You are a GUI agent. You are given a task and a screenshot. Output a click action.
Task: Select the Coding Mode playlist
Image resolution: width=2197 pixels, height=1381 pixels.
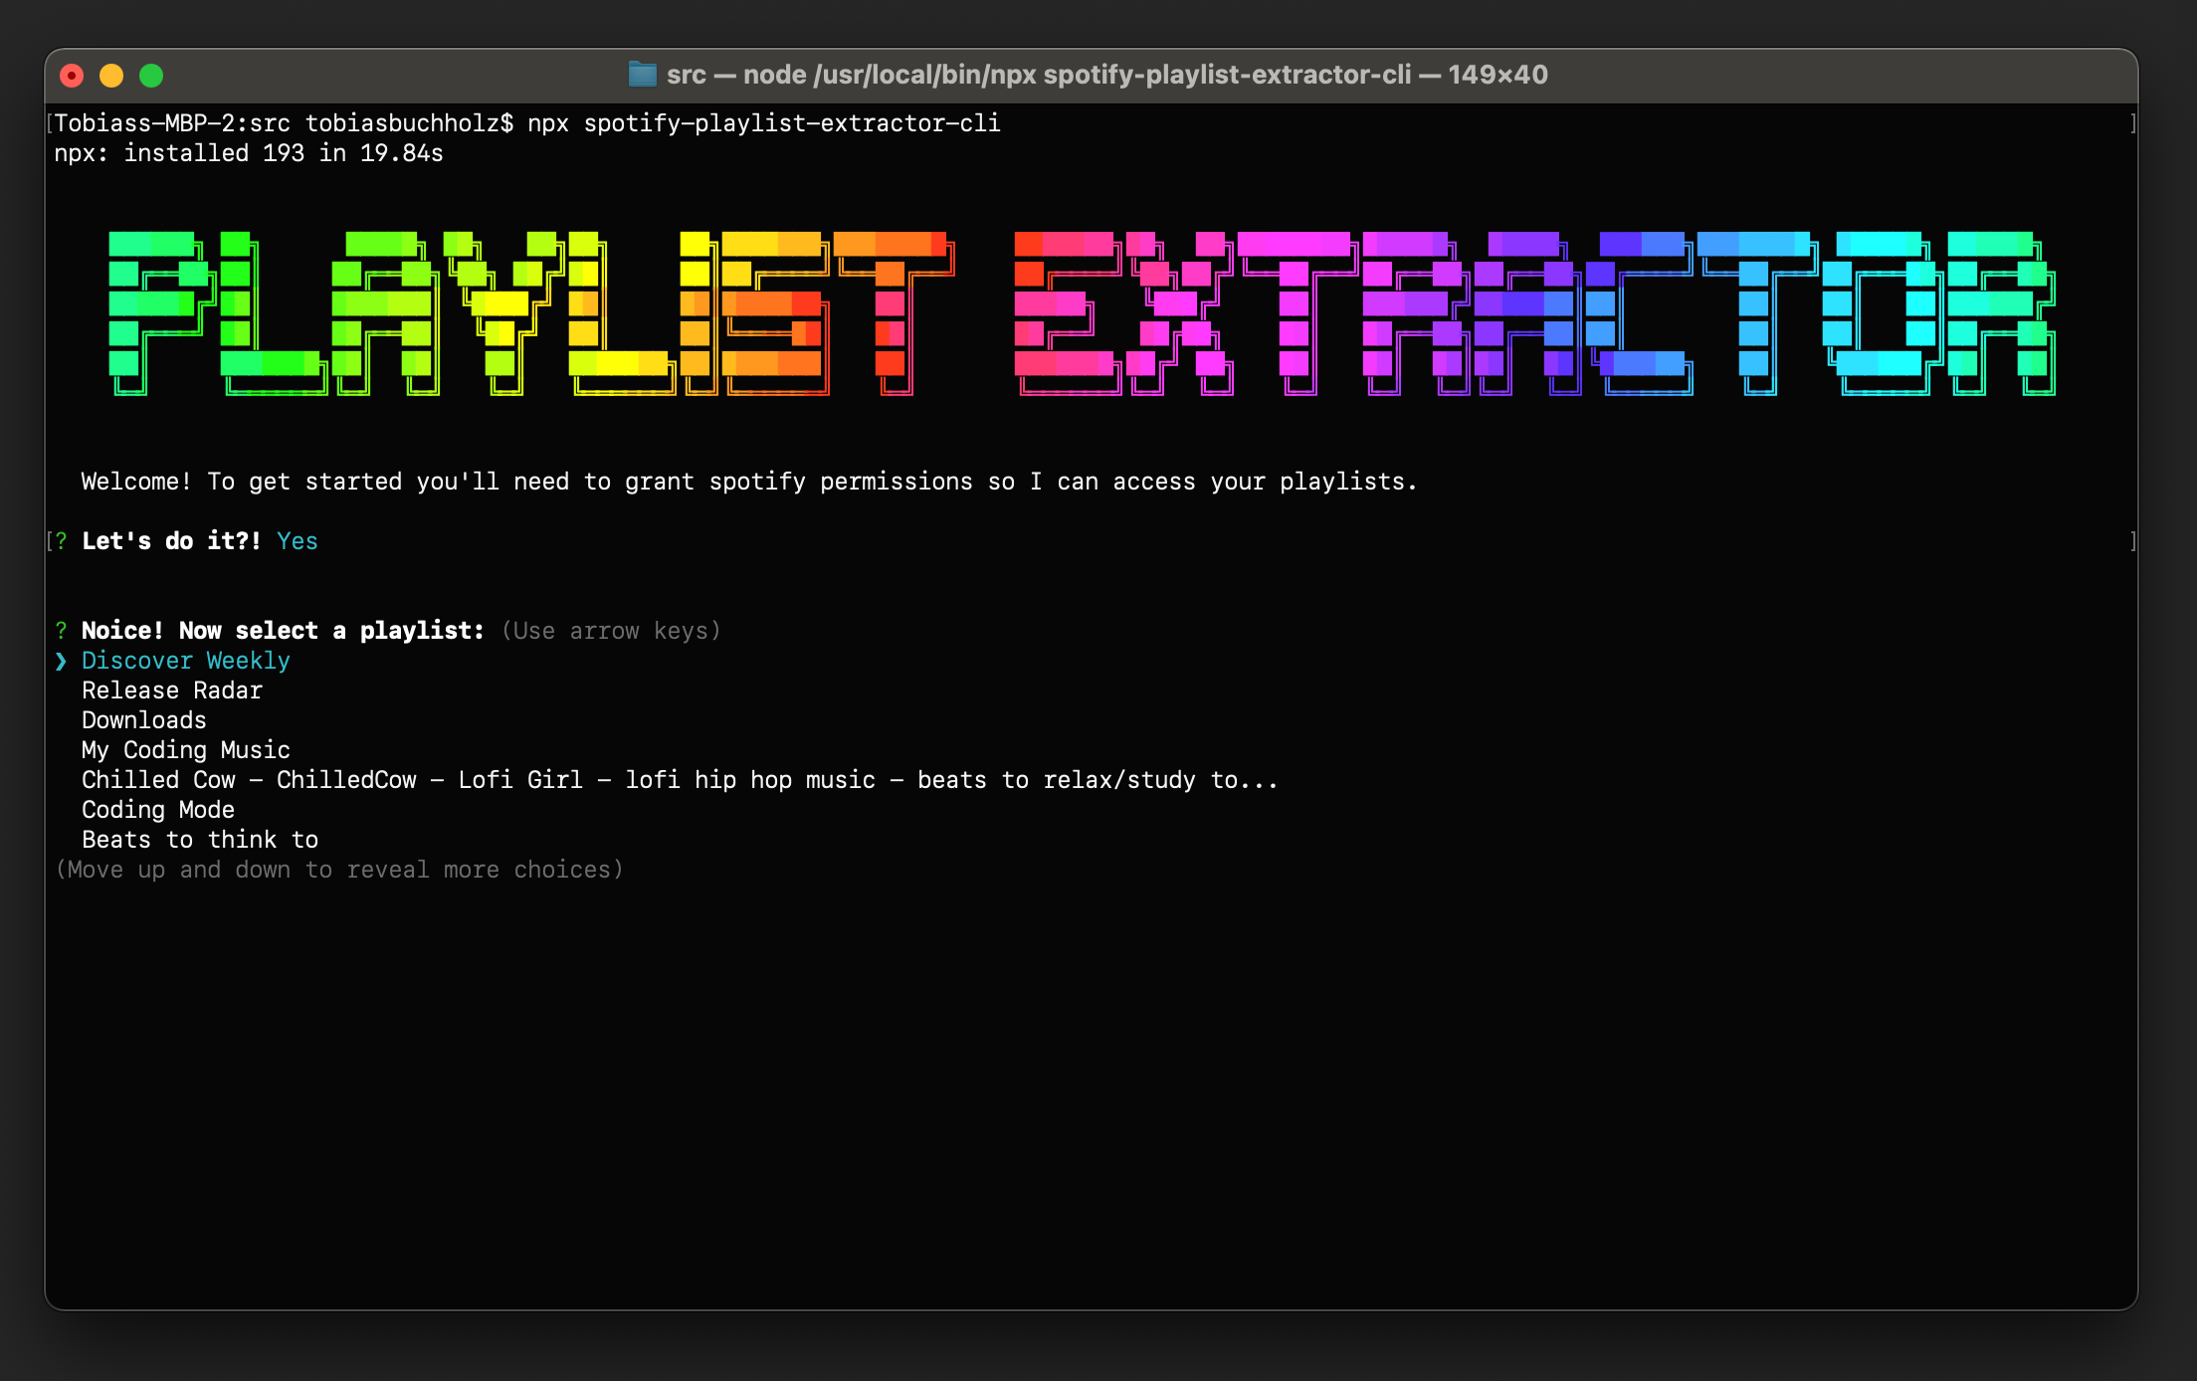(x=157, y=809)
